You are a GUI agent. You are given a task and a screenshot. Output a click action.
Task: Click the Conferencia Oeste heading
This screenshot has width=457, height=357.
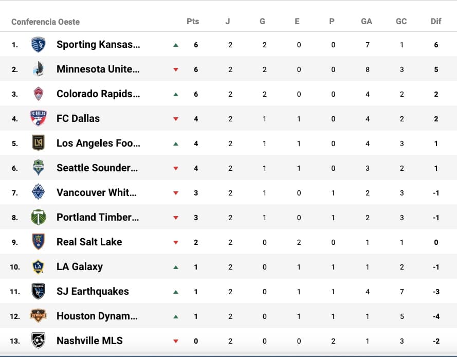[x=45, y=22]
